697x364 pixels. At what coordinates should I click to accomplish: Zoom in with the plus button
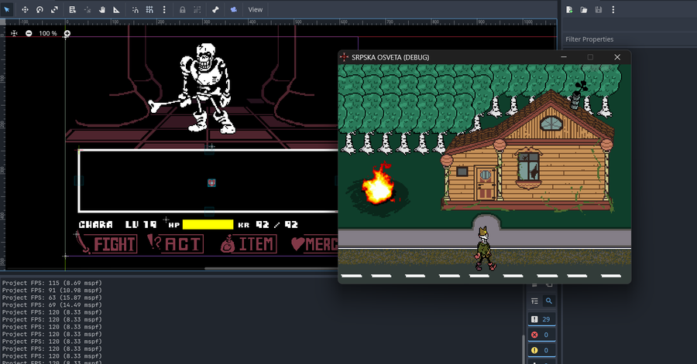(x=67, y=33)
